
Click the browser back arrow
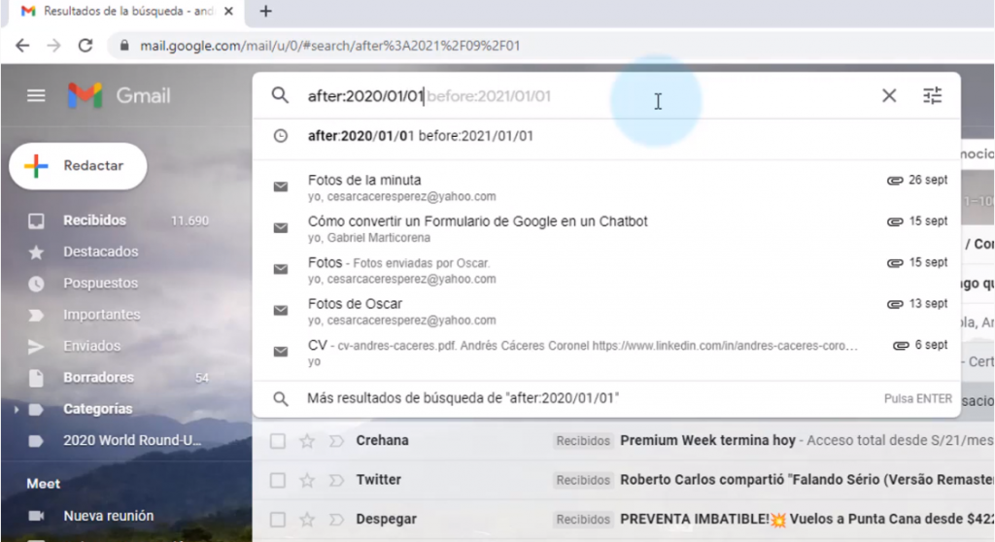tap(22, 46)
